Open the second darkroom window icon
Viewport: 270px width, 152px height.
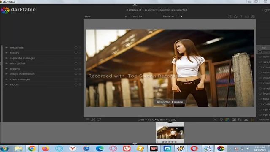point(99,120)
